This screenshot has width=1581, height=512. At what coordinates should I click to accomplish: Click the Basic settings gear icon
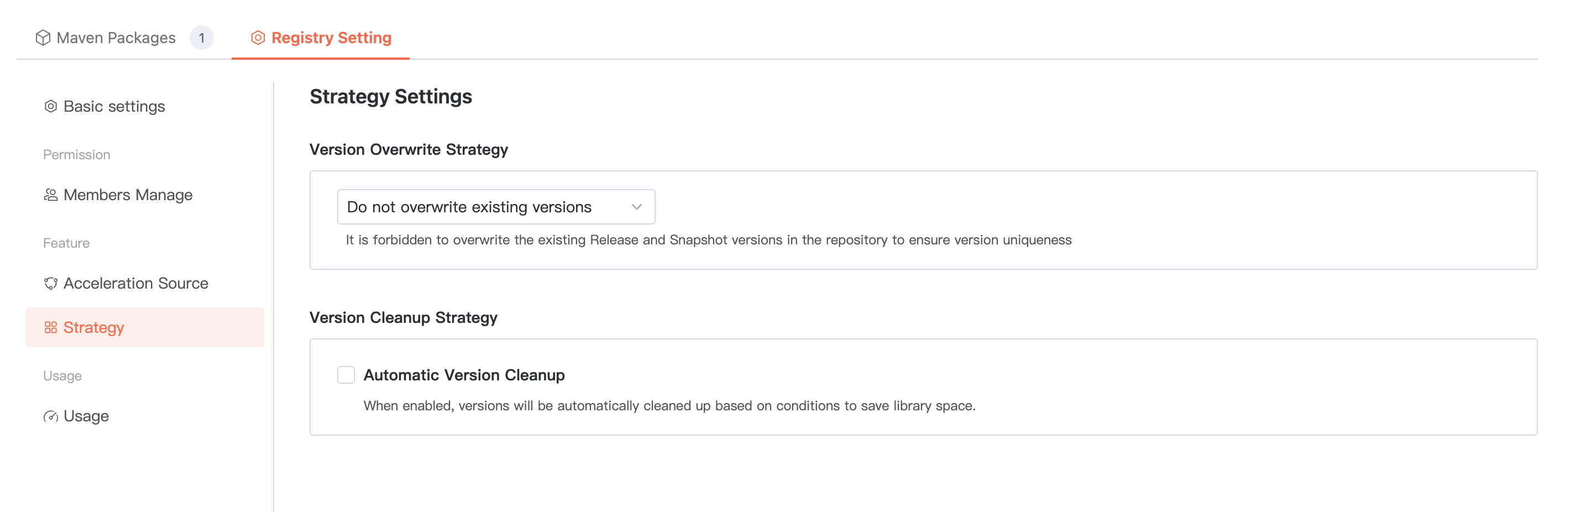pyautogui.click(x=51, y=107)
